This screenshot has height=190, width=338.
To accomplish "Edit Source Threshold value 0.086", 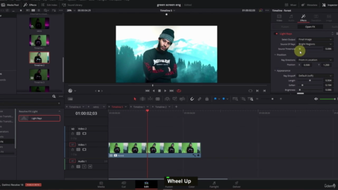I will coord(328,49).
